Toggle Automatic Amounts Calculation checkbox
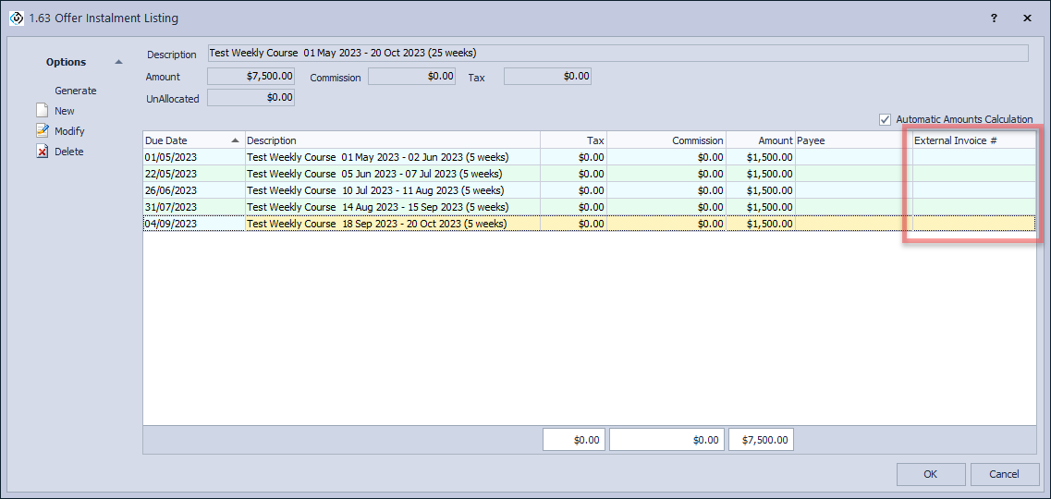The width and height of the screenshot is (1051, 499). point(886,119)
